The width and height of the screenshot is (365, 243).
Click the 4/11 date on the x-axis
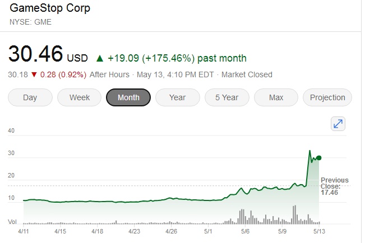click(x=24, y=231)
